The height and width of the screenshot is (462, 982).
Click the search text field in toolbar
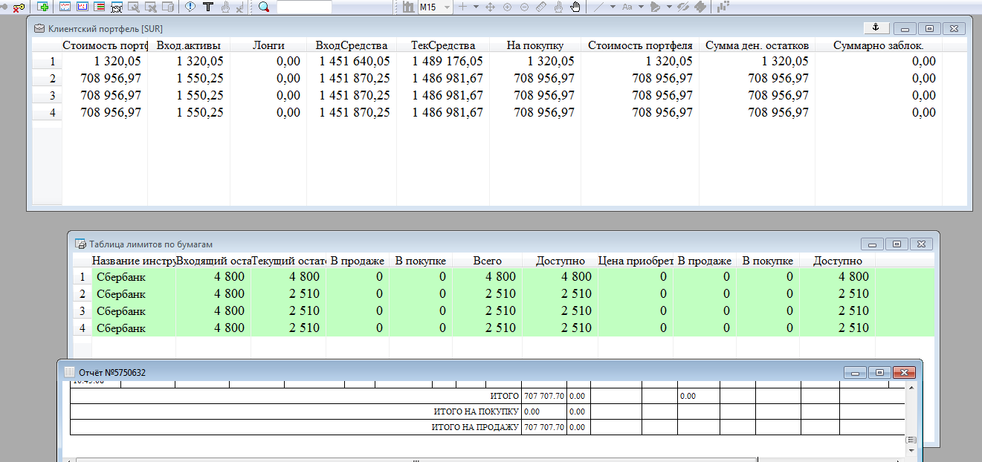pyautogui.click(x=304, y=7)
